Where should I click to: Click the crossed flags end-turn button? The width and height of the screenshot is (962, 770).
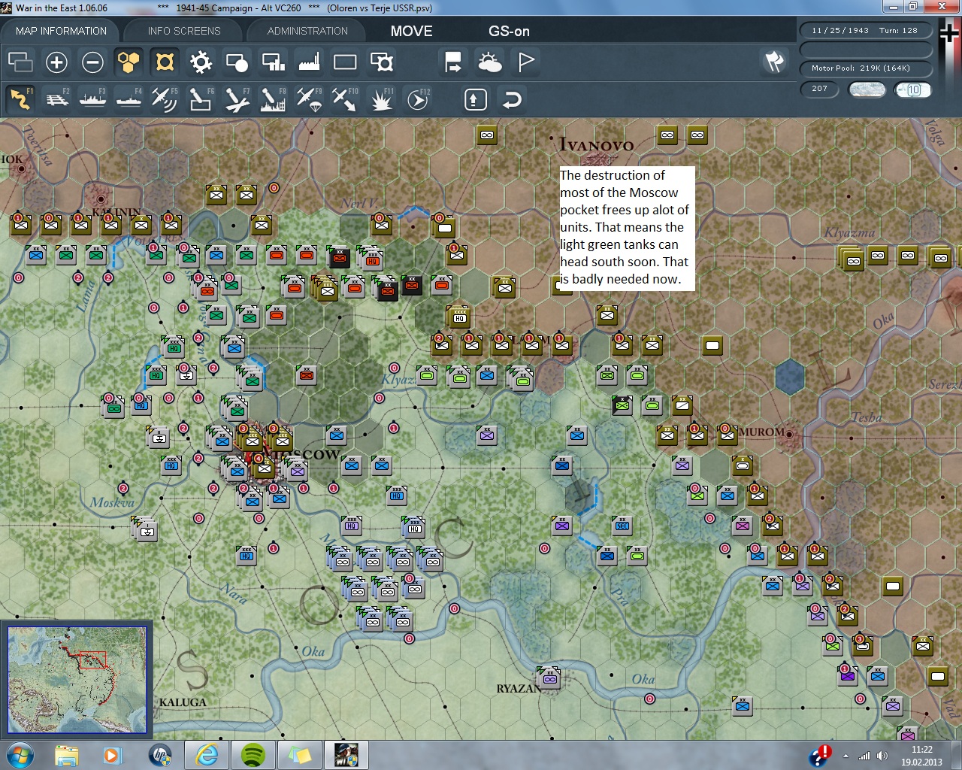click(774, 62)
